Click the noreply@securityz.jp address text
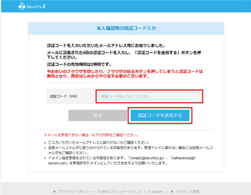The image size is (251, 195). click(147, 158)
